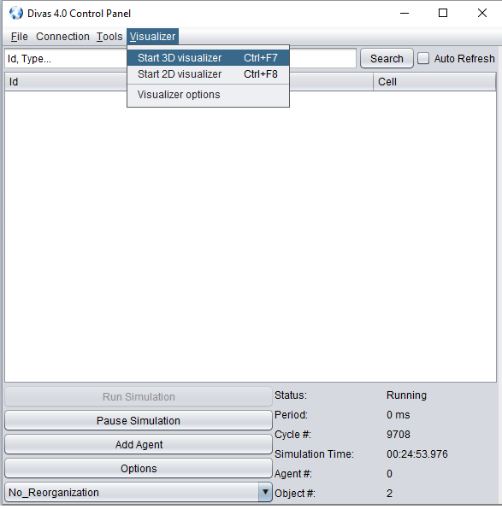502x509 pixels.
Task: Open the Options button
Action: tap(139, 469)
